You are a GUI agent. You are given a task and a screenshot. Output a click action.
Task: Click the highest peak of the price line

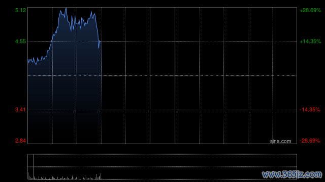pos(66,8)
